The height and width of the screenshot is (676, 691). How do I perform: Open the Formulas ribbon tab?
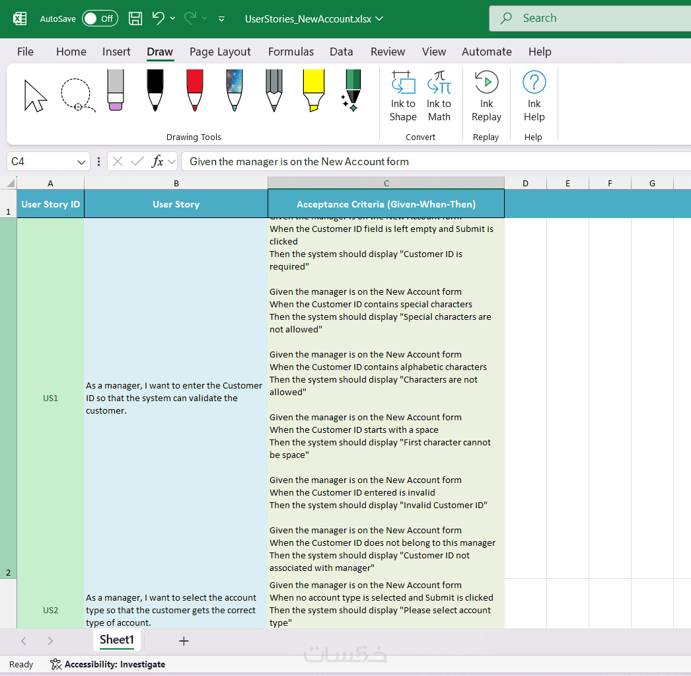tap(291, 52)
